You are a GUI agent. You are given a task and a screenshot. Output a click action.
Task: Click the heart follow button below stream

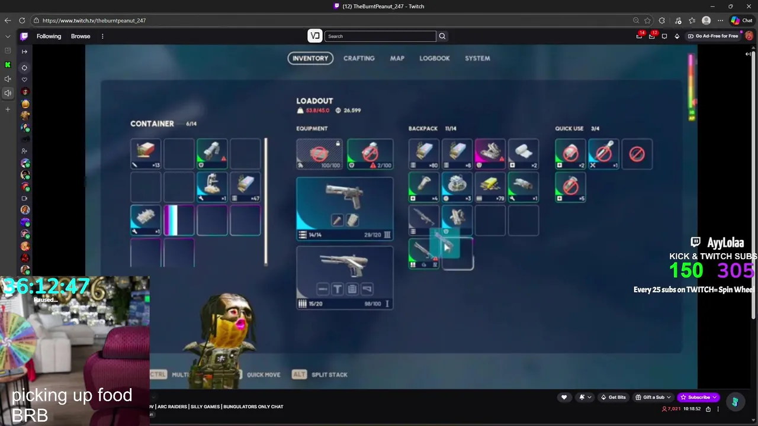click(x=564, y=397)
